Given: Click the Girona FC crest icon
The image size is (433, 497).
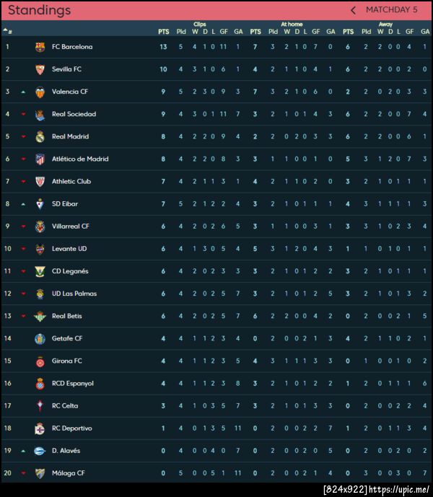Looking at the screenshot, I should pos(40,361).
